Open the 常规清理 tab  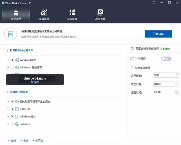coord(16,15)
